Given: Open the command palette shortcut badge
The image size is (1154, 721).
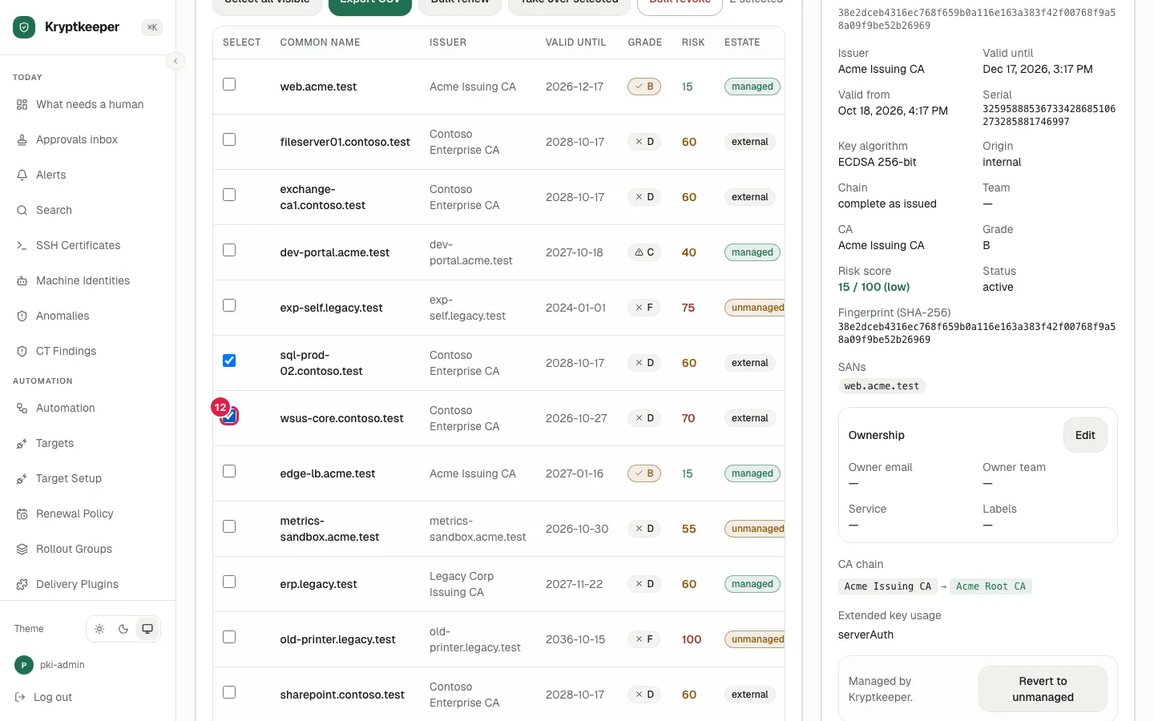Looking at the screenshot, I should [151, 27].
